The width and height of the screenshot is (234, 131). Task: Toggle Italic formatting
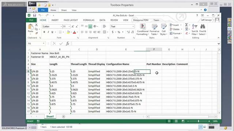(48, 32)
